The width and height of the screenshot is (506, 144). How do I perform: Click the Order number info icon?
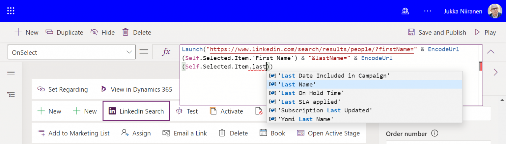point(435,133)
